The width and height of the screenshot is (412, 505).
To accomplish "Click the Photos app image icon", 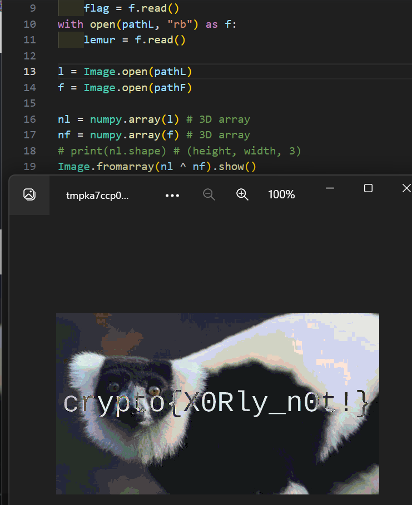I will pyautogui.click(x=29, y=194).
